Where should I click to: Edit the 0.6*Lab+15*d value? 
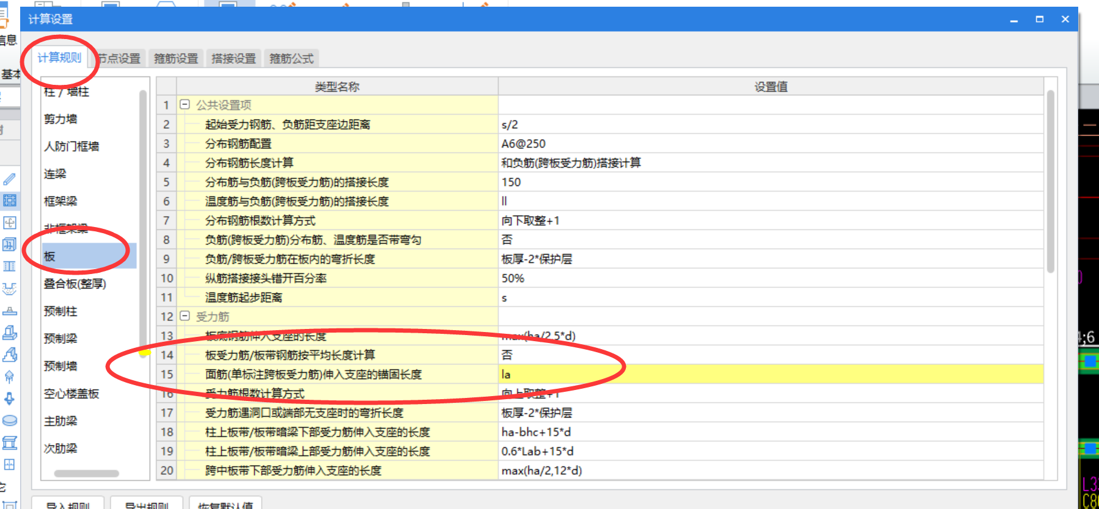[x=771, y=451]
